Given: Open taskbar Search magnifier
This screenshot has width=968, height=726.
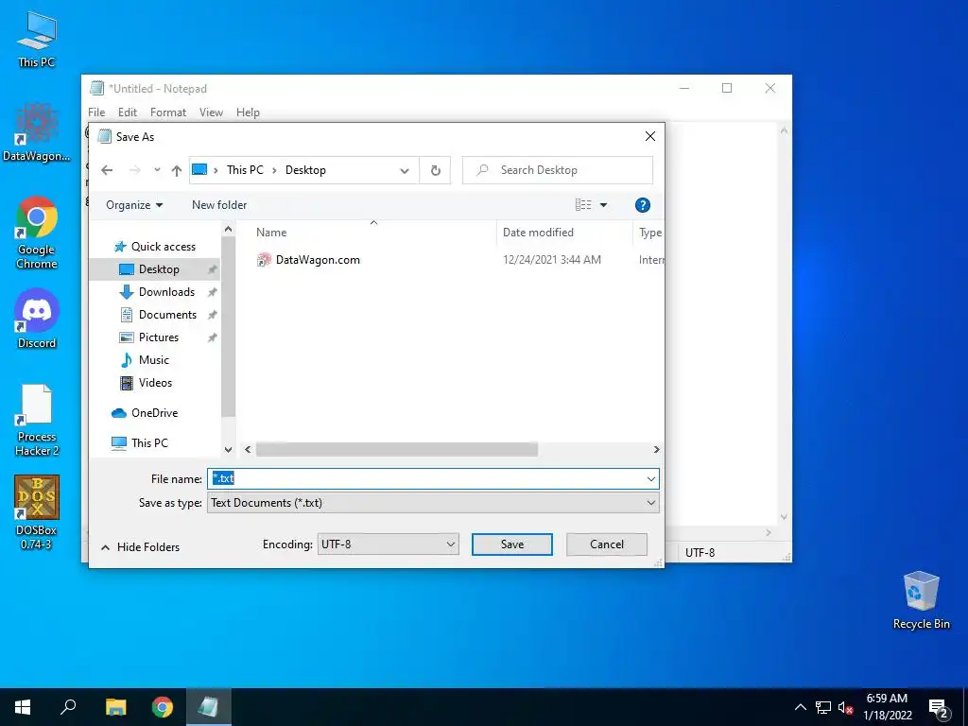Looking at the screenshot, I should click(x=68, y=707).
